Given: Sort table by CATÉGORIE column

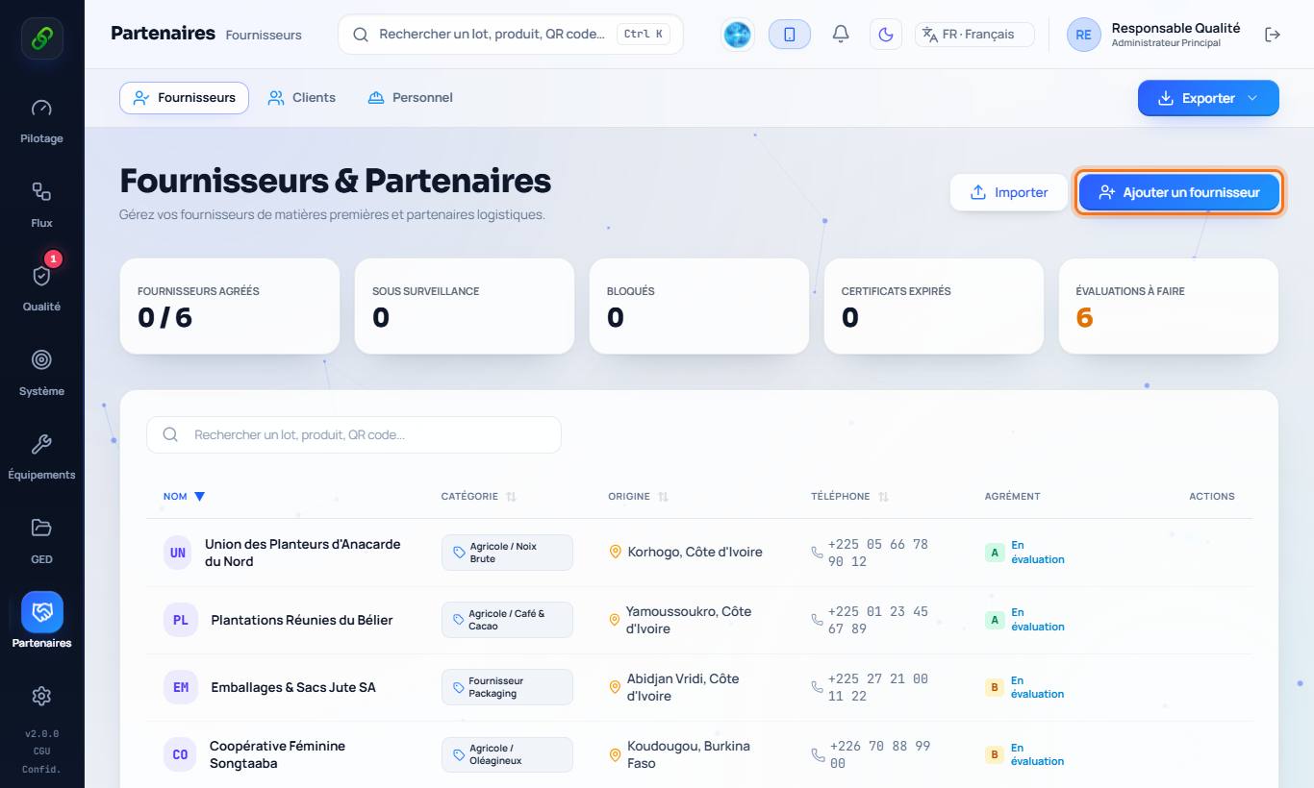Looking at the screenshot, I should (x=479, y=497).
